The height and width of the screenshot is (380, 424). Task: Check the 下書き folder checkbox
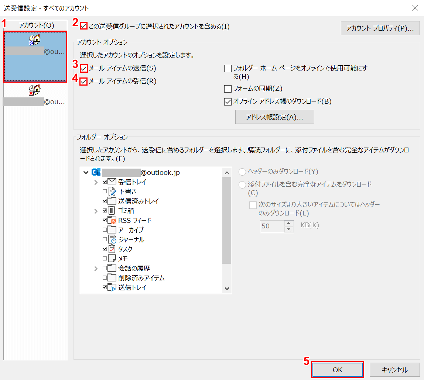click(105, 191)
